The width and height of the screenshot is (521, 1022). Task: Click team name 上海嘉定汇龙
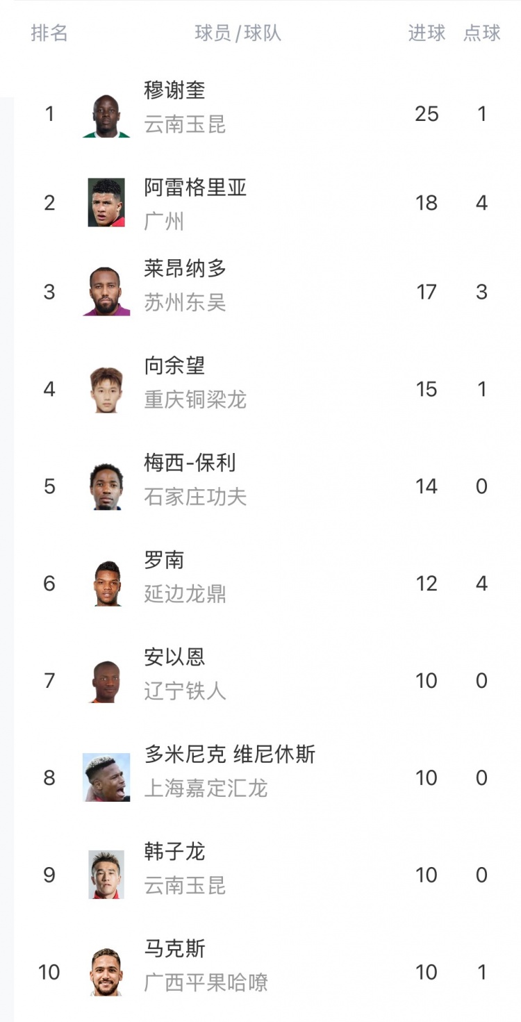(206, 789)
